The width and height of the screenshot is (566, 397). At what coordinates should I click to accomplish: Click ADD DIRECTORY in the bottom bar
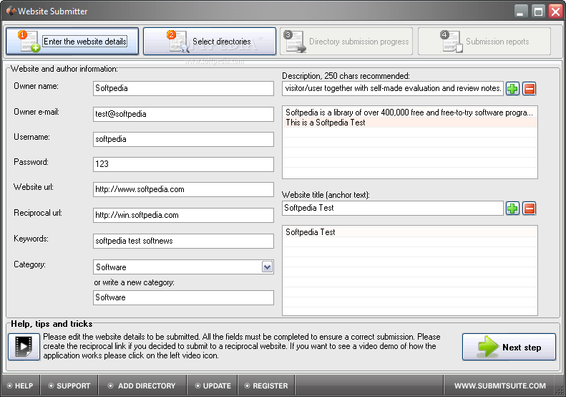click(142, 386)
